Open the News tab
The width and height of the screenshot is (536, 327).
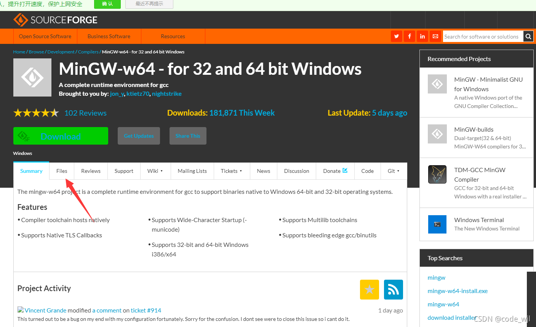pyautogui.click(x=264, y=171)
